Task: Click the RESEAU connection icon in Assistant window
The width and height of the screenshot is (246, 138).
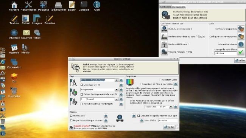Action: pyautogui.click(x=164, y=29)
